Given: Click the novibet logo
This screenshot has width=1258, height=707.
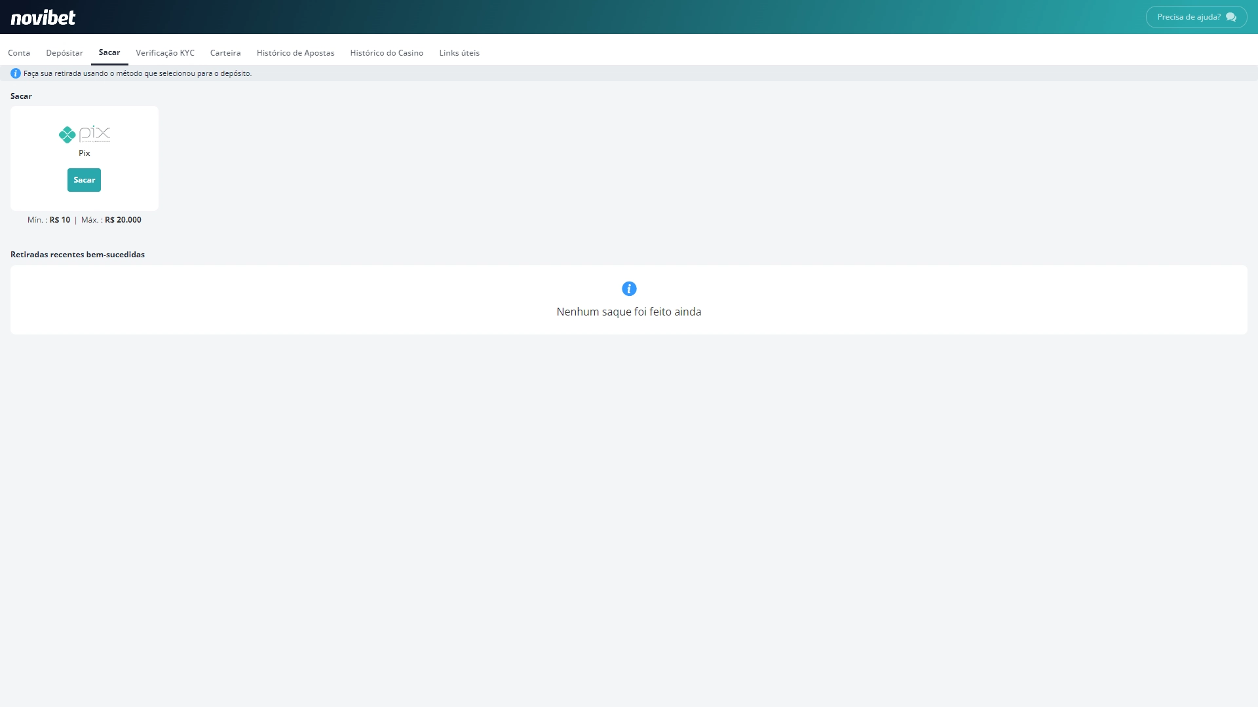Looking at the screenshot, I should [x=43, y=17].
